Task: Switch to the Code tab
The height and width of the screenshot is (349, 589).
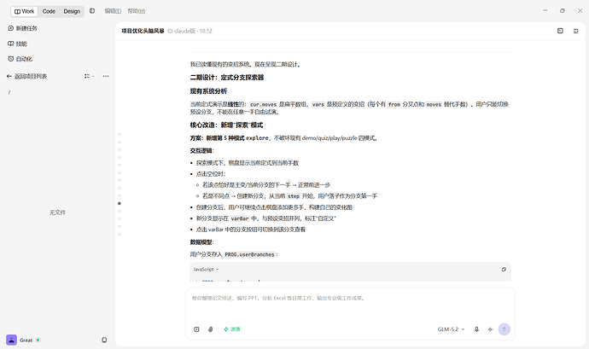Action: tap(49, 11)
